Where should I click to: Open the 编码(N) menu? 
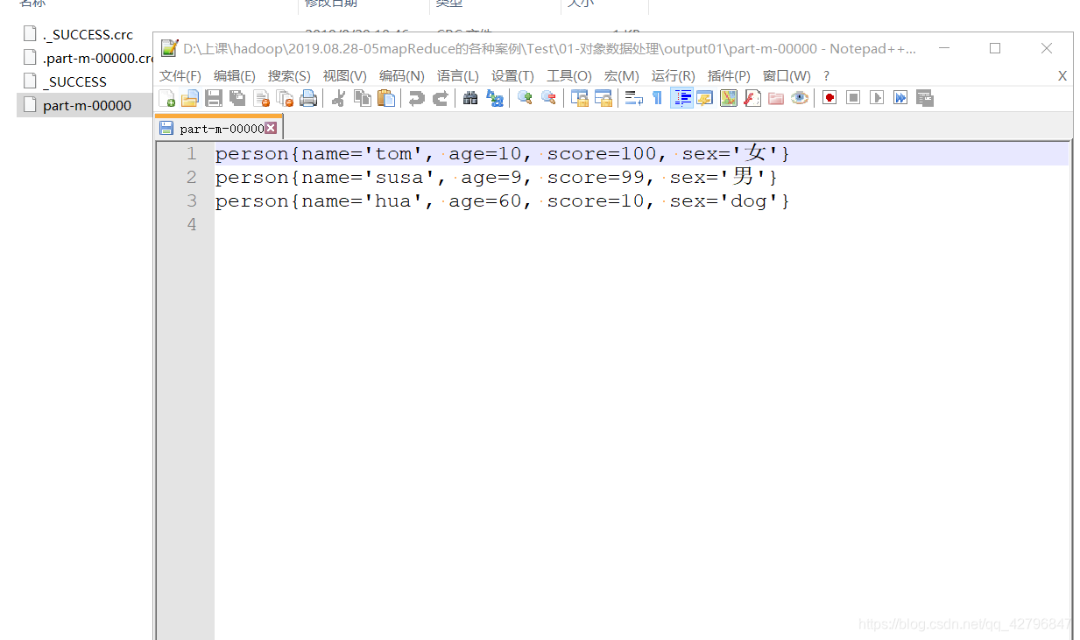click(401, 76)
